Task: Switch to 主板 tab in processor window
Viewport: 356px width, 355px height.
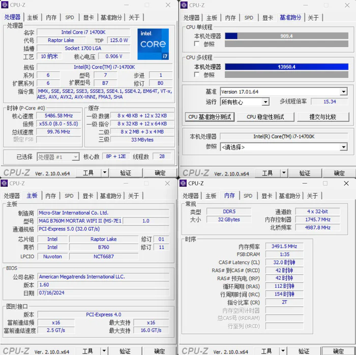Action: (x=33, y=17)
